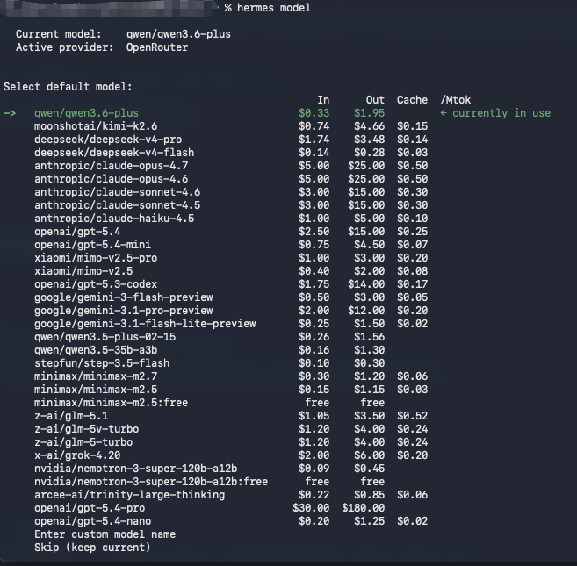This screenshot has width=577, height=566.
Task: Click the 'Cache' column header
Action: pyautogui.click(x=412, y=100)
